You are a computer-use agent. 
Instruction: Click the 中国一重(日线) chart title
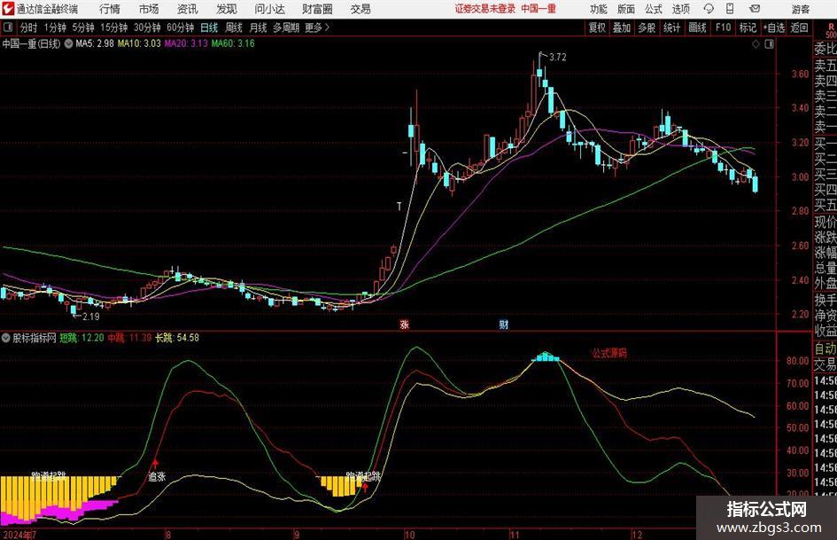32,43
